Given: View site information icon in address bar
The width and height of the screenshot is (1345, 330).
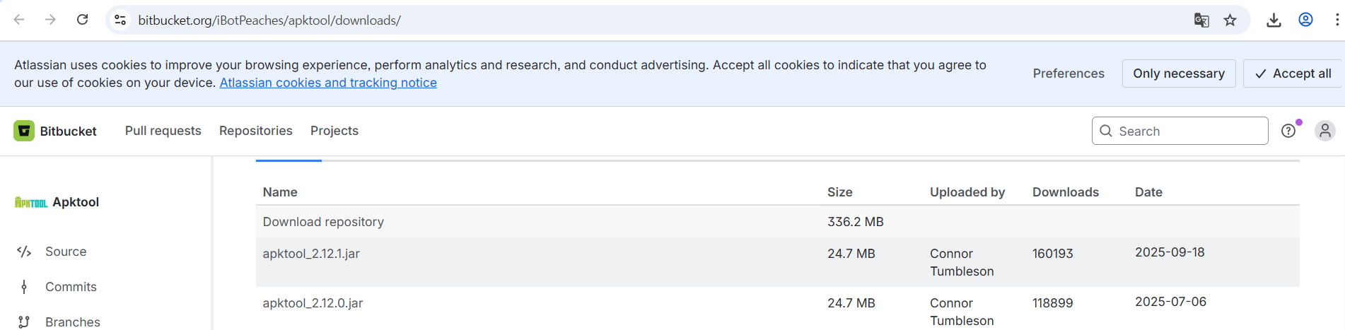Looking at the screenshot, I should point(121,20).
